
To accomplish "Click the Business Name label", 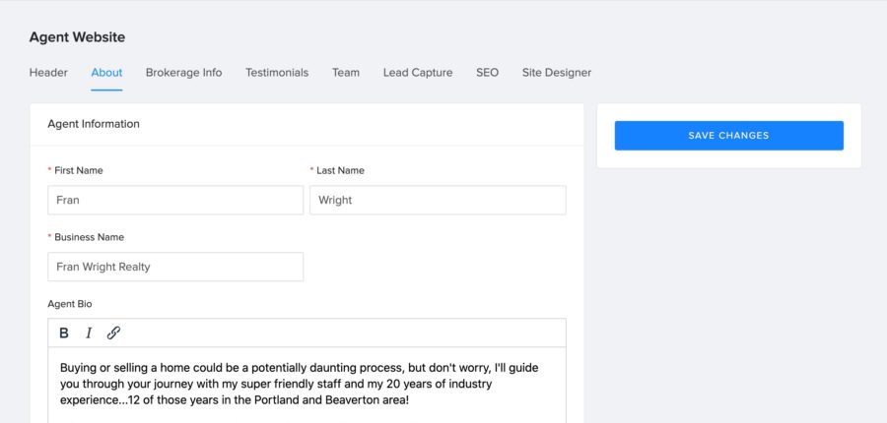I will pyautogui.click(x=89, y=237).
